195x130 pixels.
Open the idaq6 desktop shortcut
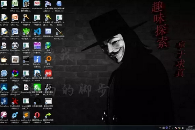4,5
